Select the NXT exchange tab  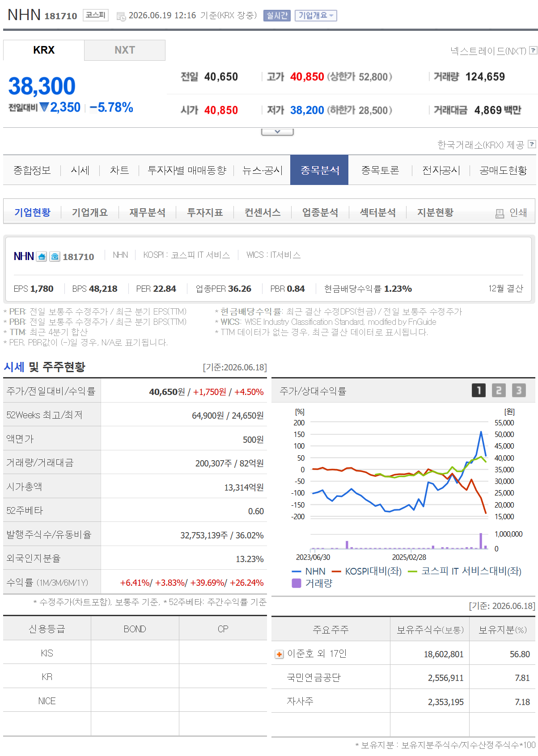click(x=125, y=50)
